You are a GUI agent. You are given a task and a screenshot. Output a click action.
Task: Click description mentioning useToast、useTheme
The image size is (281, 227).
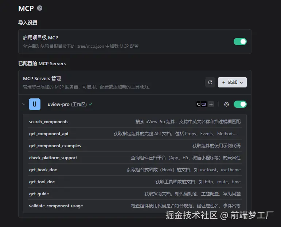pos(184,170)
